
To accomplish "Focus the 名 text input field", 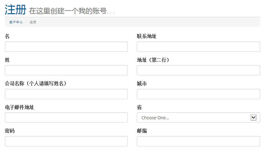I will [x=66, y=47].
